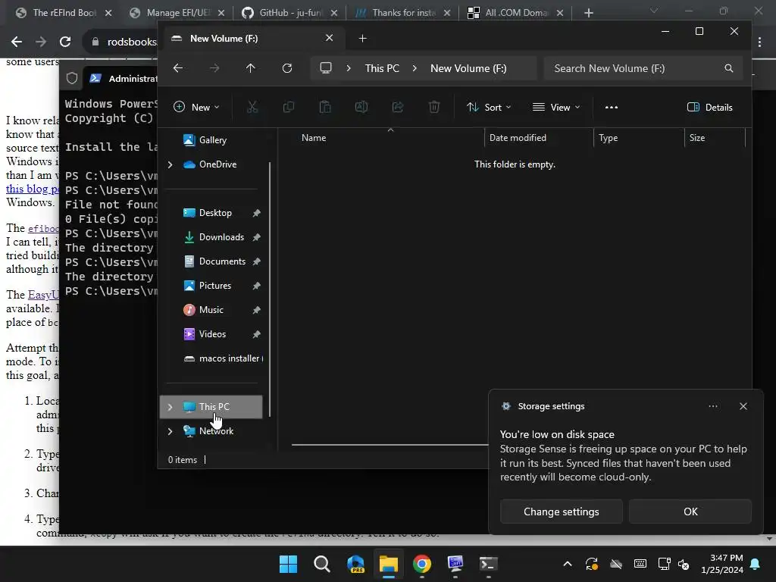Image resolution: width=776 pixels, height=582 pixels.
Task: Open Pictures in quick access
Action: tap(214, 286)
